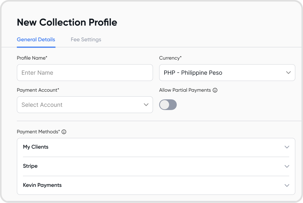Click the Allow Partial Payments label text
This screenshot has height=203, width=303.
[185, 90]
